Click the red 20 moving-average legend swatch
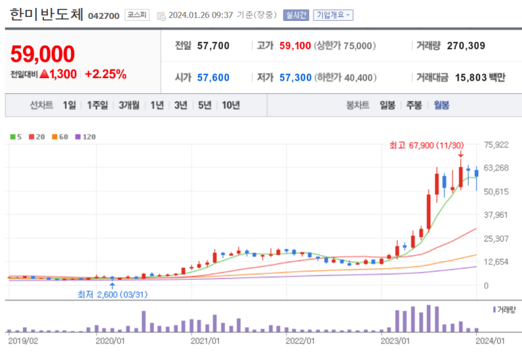This screenshot has height=354, width=522. pyautogui.click(x=32, y=137)
